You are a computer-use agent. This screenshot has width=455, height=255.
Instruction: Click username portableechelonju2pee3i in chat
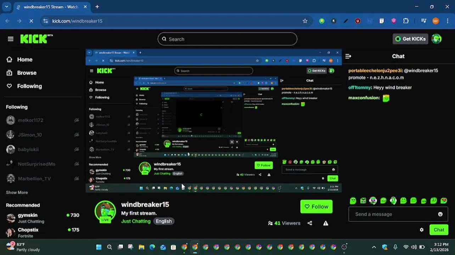375,70
